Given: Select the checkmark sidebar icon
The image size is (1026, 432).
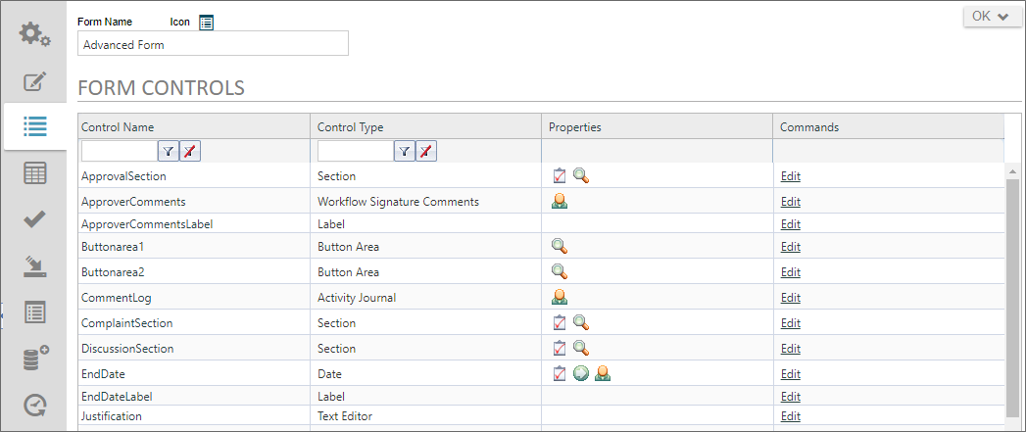Looking at the screenshot, I should [34, 219].
